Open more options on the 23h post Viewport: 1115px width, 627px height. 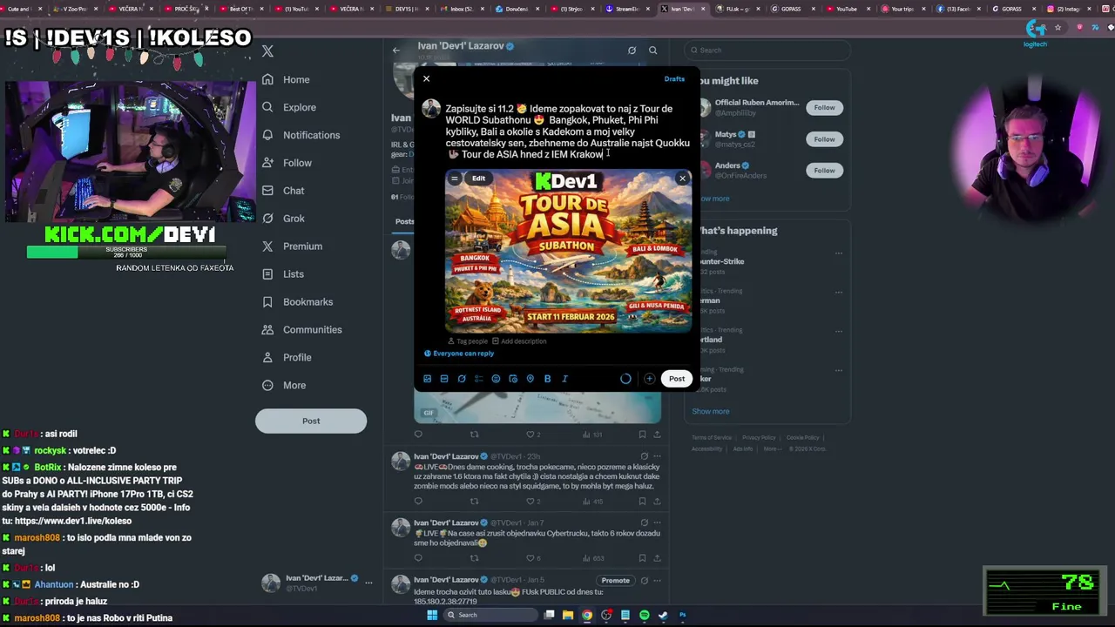[657, 456]
